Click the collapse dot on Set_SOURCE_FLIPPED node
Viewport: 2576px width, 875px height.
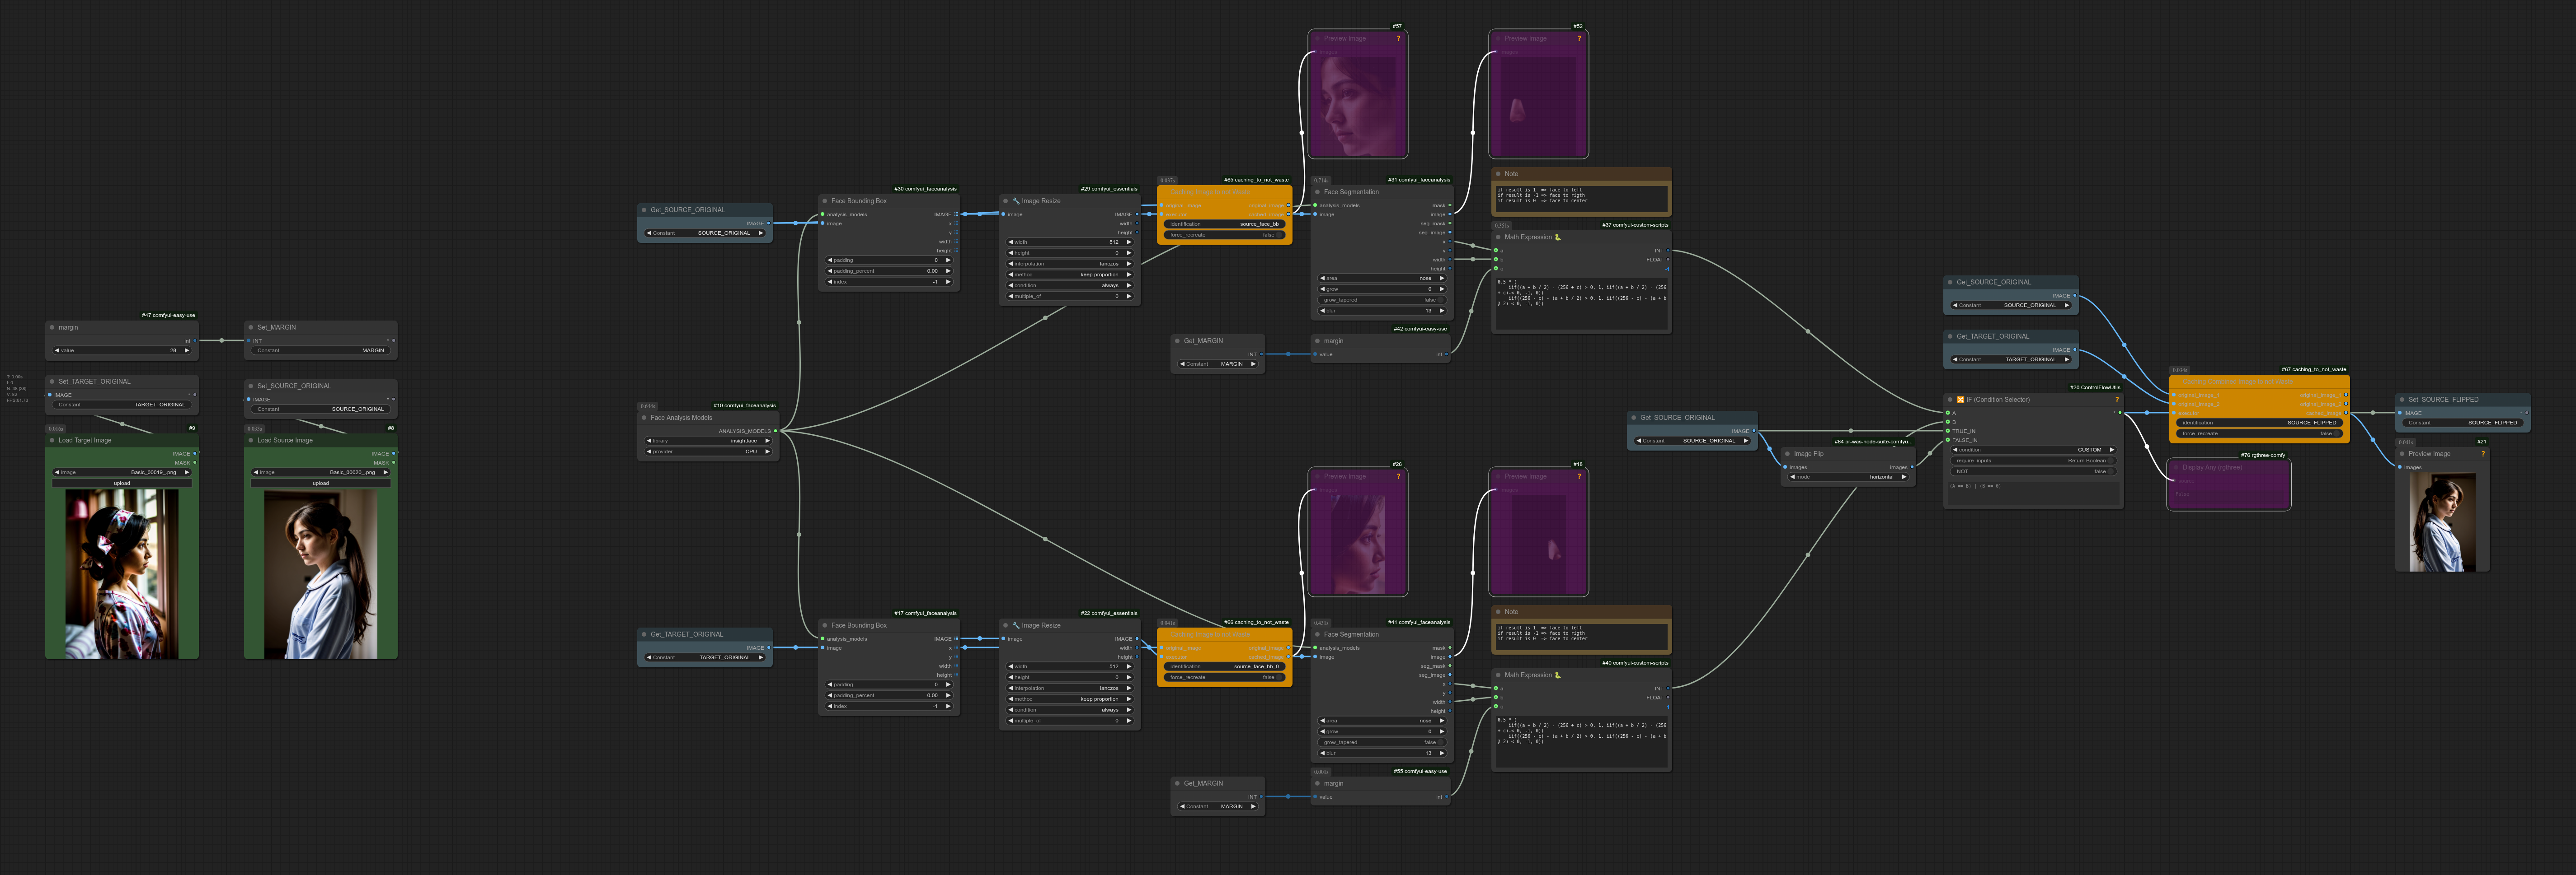2402,400
